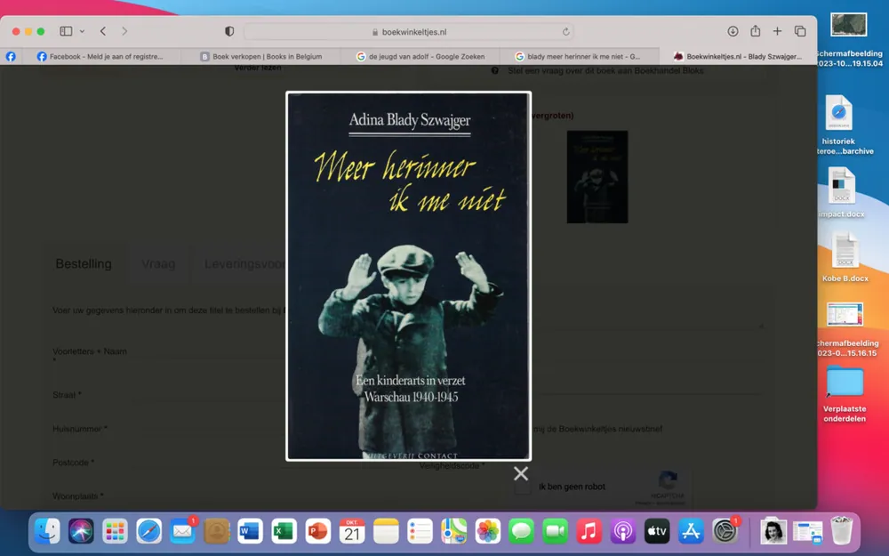Open Reminders from the Dock
The height and width of the screenshot is (556, 889).
pyautogui.click(x=420, y=532)
